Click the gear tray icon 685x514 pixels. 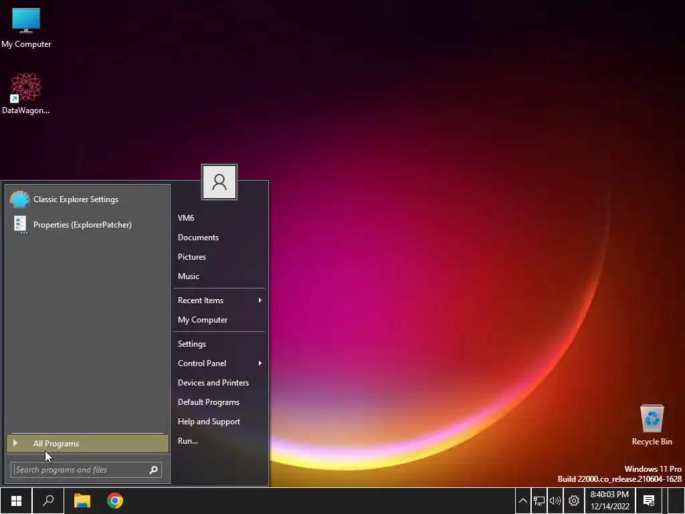(573, 501)
